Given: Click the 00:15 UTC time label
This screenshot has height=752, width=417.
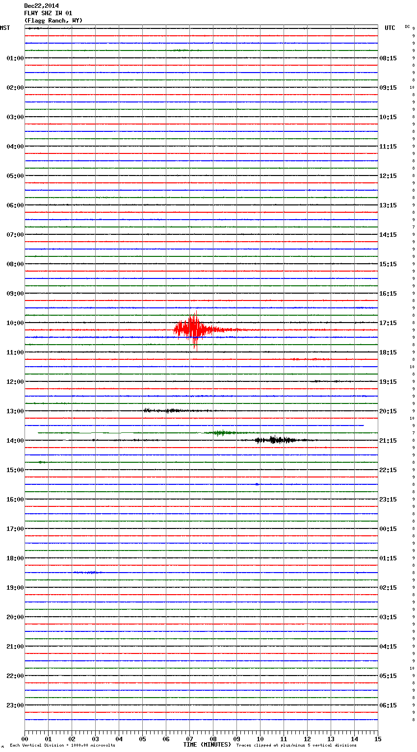Looking at the screenshot, I should point(388,529).
